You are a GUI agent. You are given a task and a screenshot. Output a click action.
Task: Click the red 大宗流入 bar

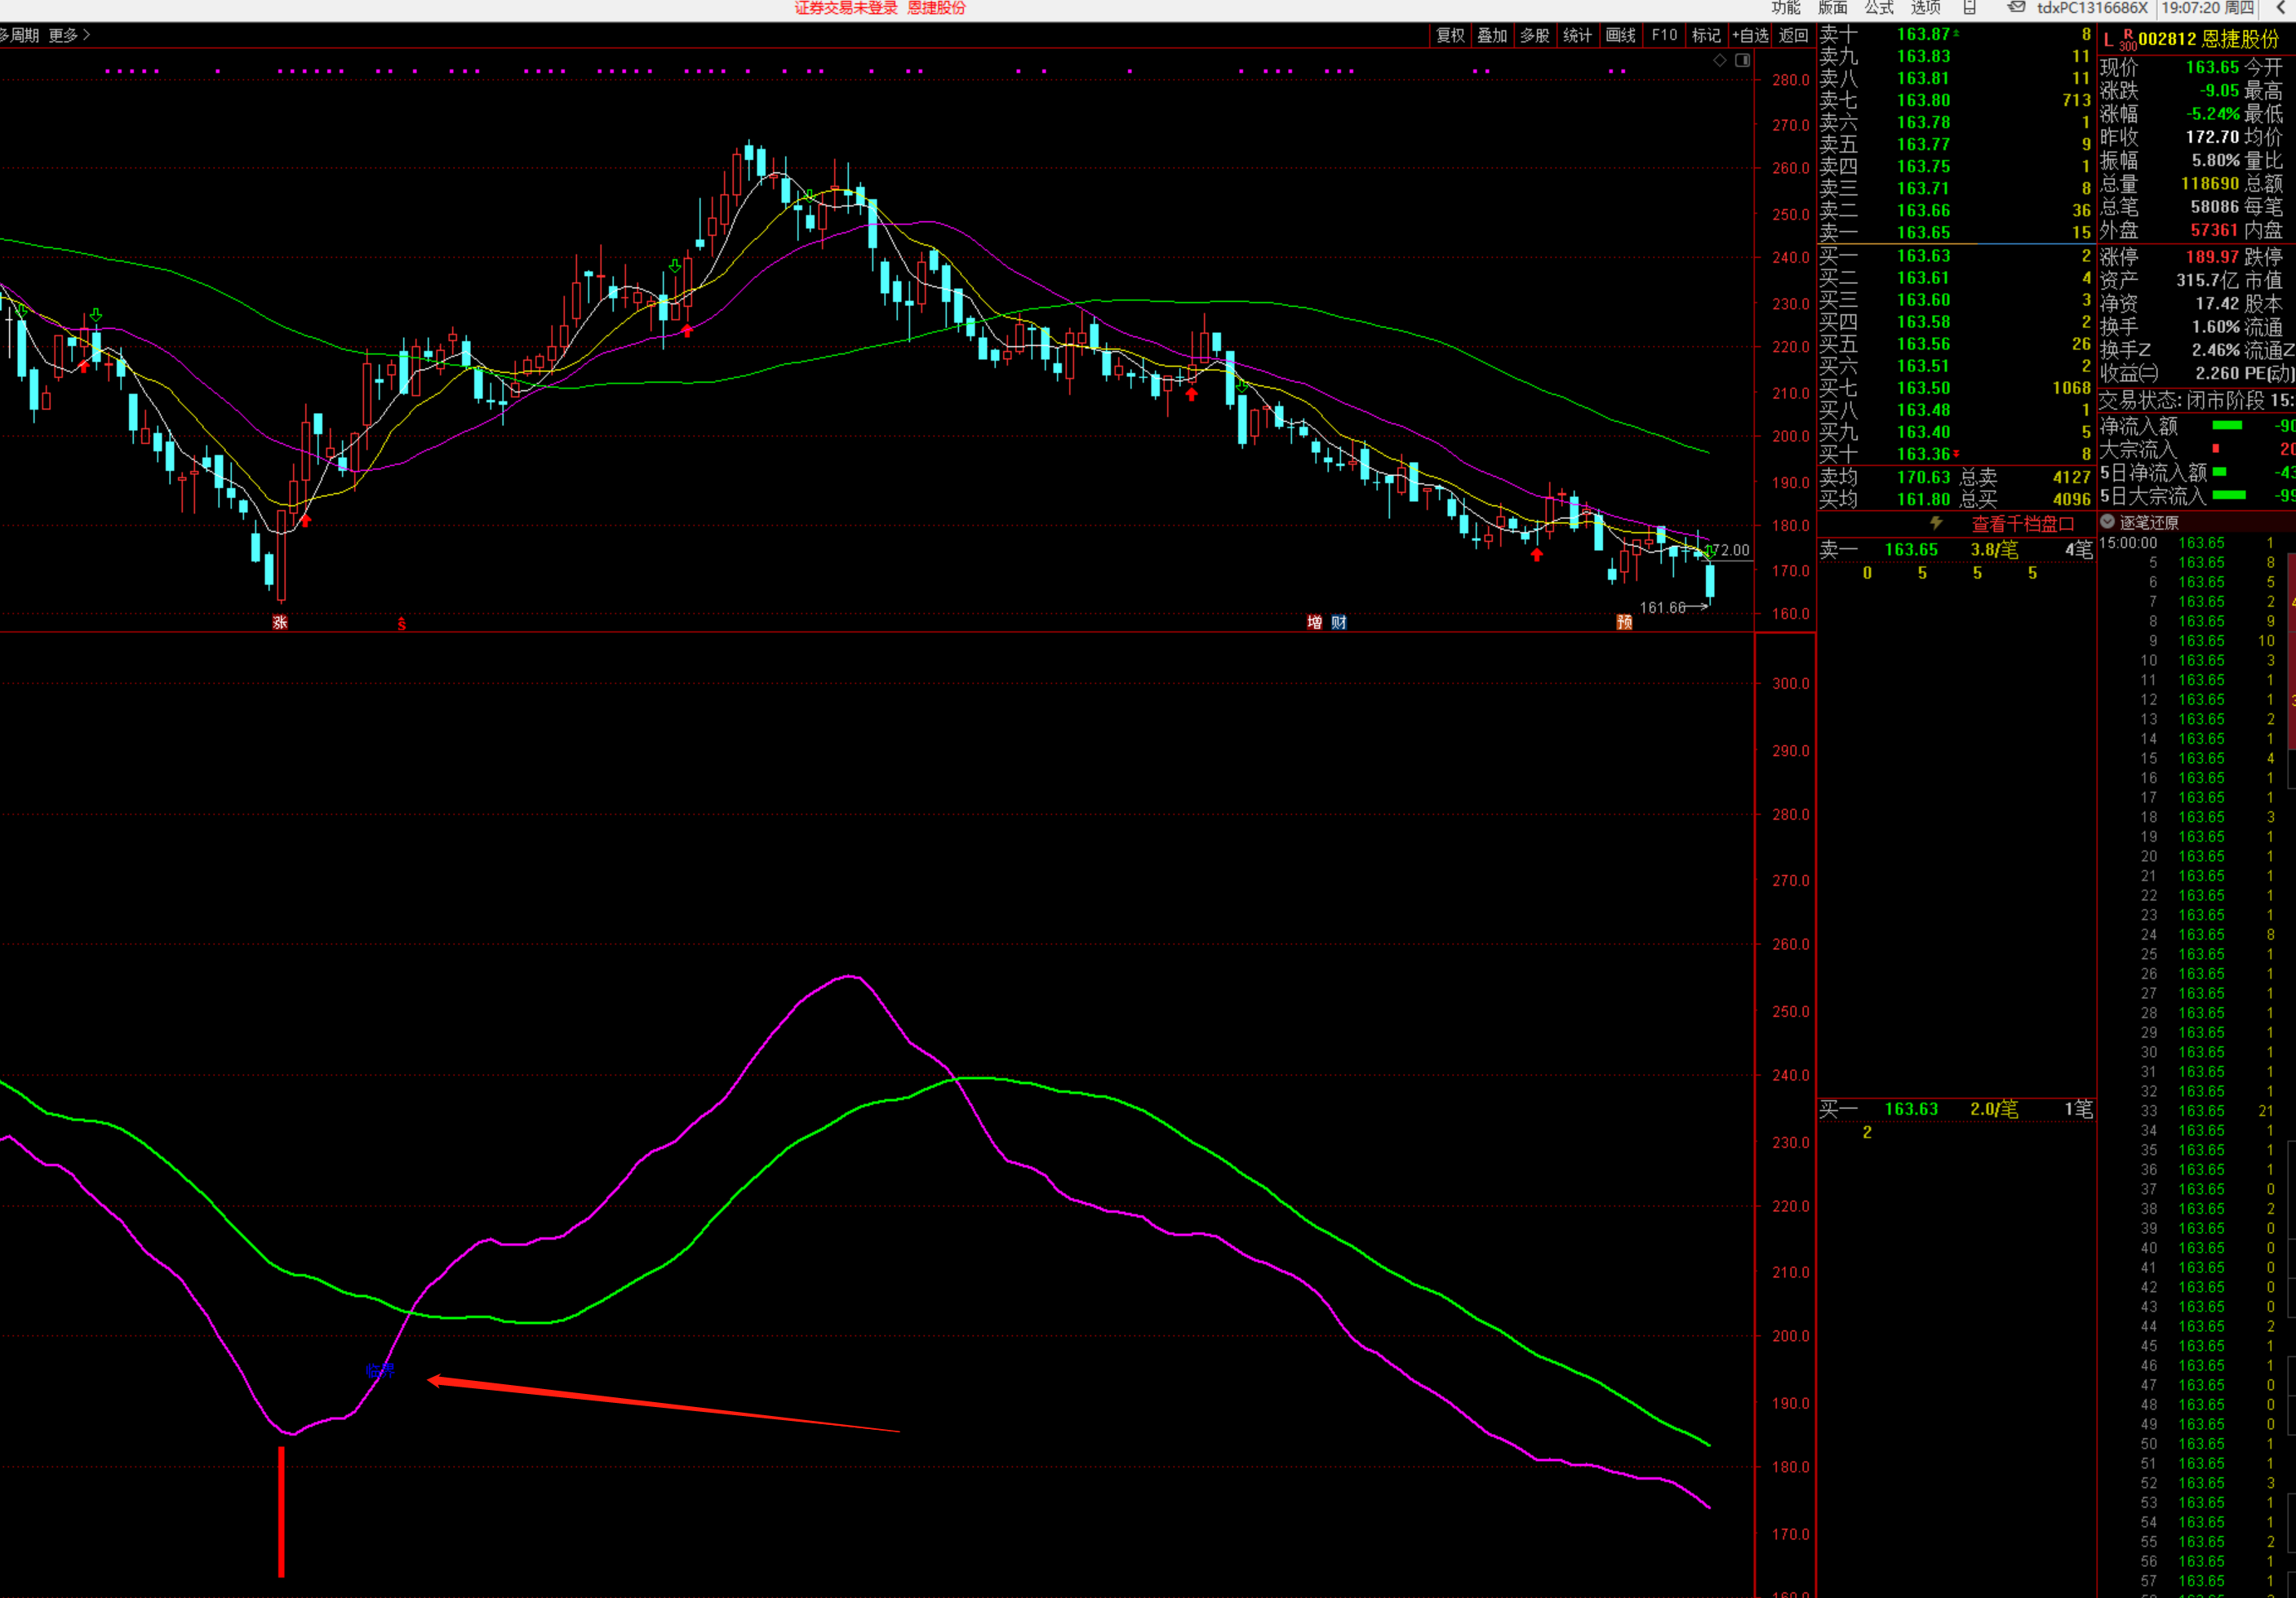click(x=2216, y=448)
